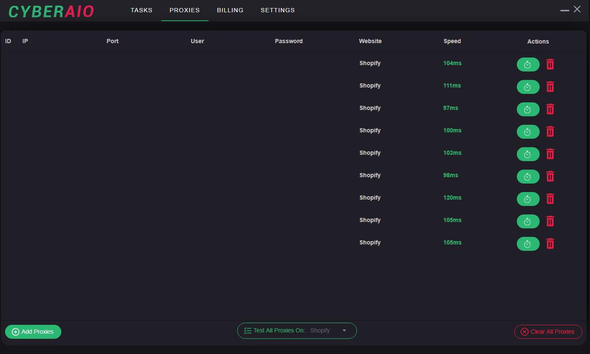Click the 120ms speed value

click(452, 198)
